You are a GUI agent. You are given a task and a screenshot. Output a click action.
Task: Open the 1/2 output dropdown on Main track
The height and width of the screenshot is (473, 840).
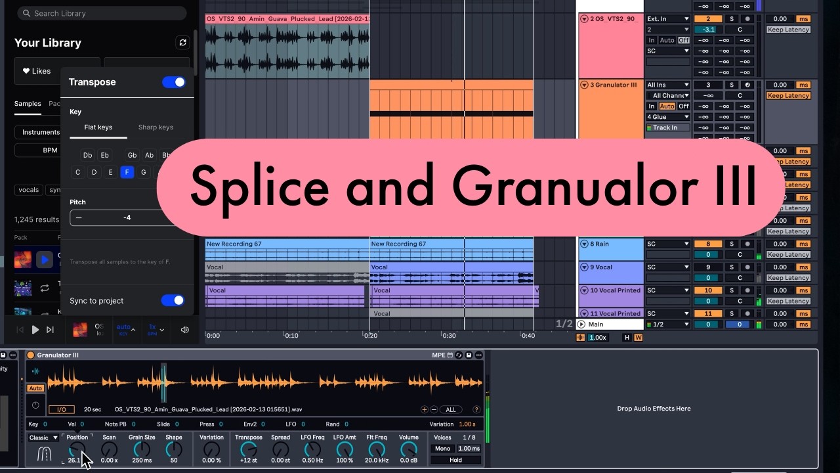point(668,325)
